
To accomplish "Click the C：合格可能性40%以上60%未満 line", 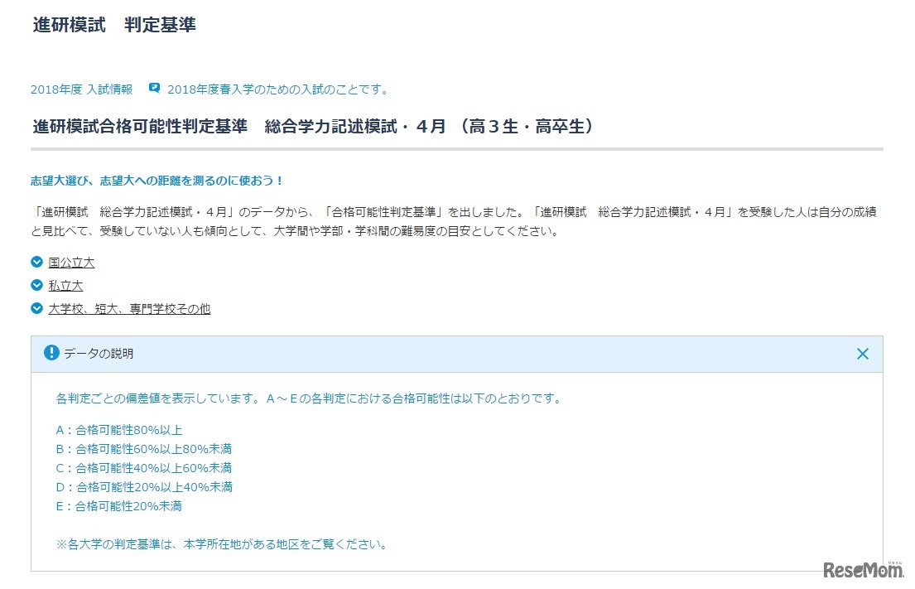I will coord(144,468).
